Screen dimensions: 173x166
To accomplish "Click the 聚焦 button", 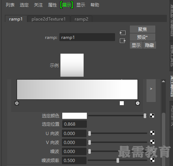I will [143, 29].
